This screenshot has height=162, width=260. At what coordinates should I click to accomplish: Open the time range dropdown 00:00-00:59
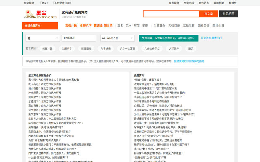click(x=117, y=38)
